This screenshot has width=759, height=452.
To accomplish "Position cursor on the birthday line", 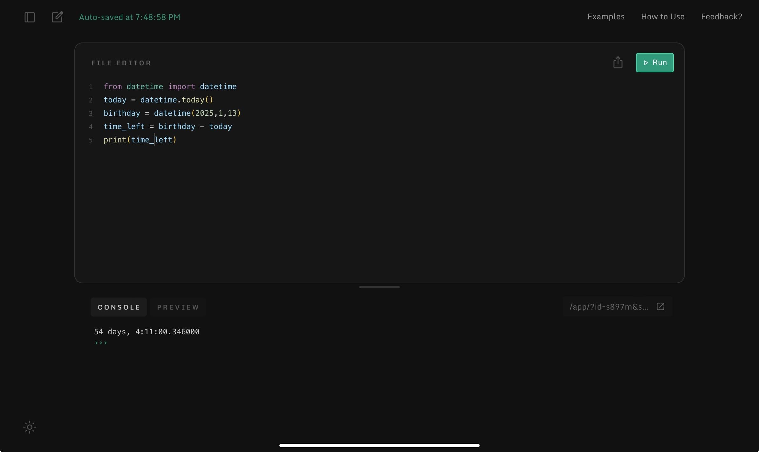I will click(x=172, y=113).
